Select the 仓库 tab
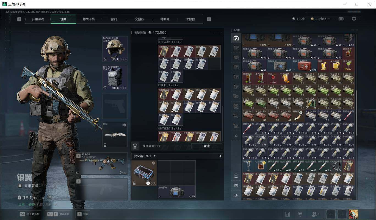 (x=63, y=19)
